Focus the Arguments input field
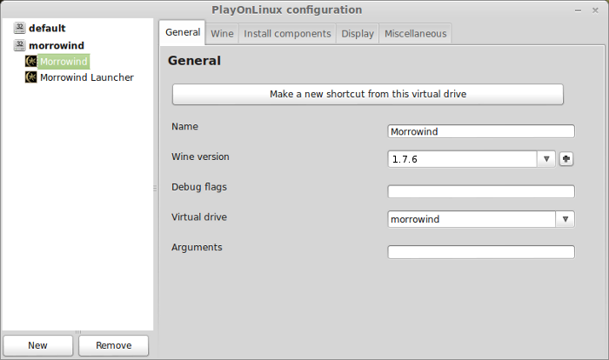This screenshot has width=609, height=360. point(481,252)
